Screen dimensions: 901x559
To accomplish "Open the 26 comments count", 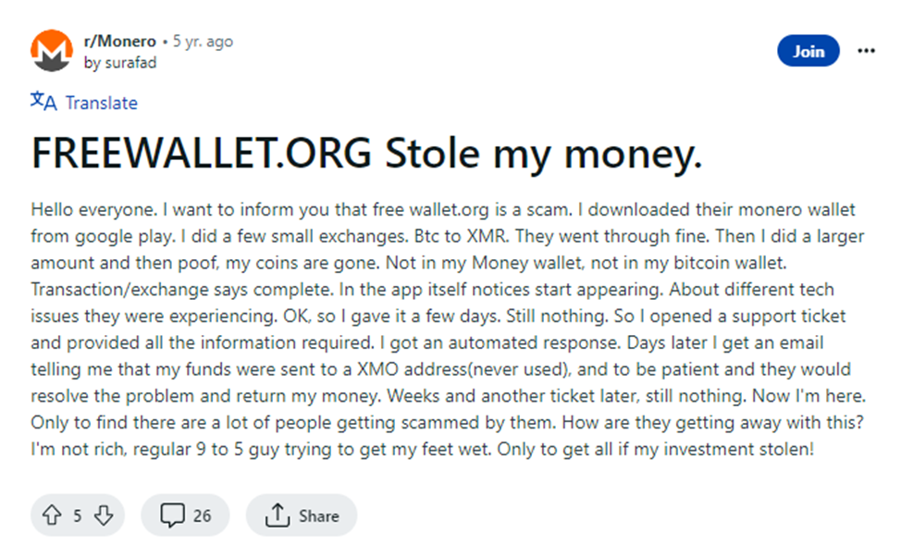I will [202, 516].
